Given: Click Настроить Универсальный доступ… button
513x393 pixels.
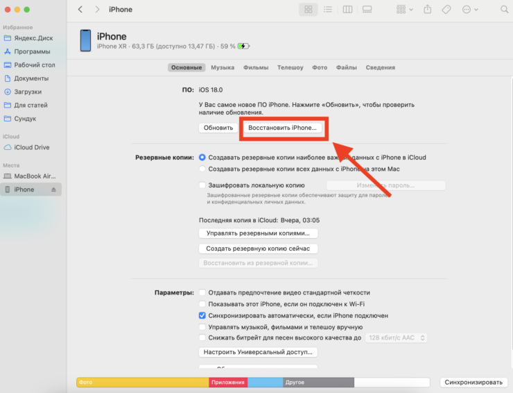Looking at the screenshot, I should [258, 352].
